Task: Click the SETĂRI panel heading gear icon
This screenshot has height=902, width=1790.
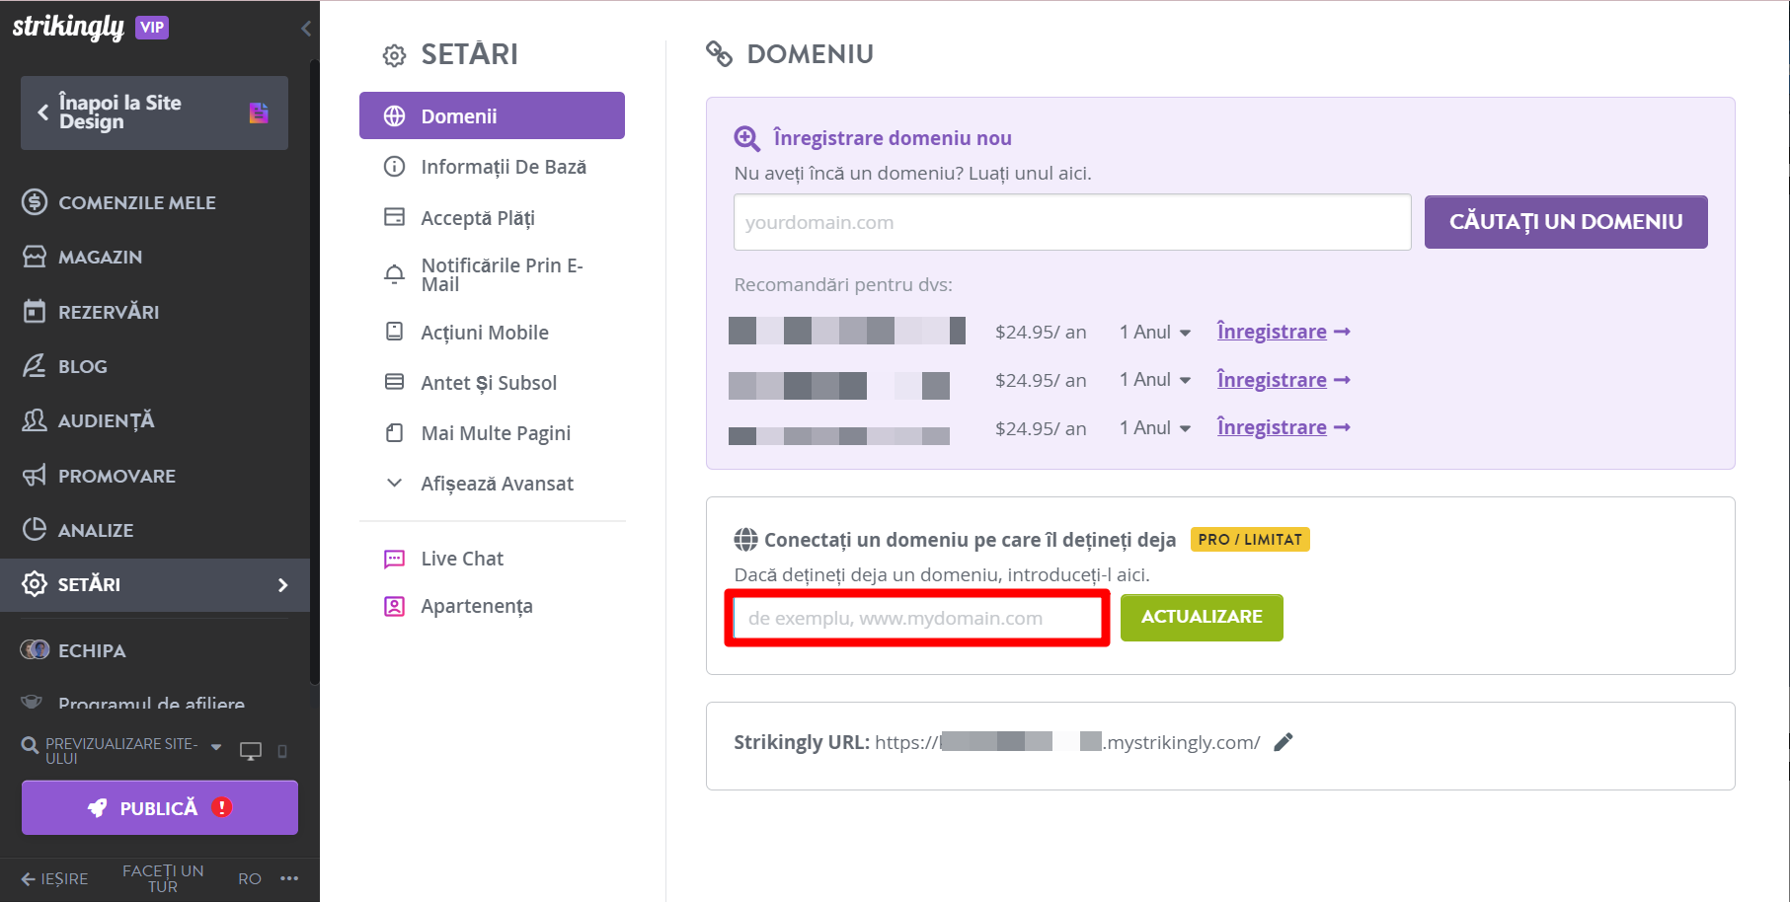Action: [x=394, y=55]
